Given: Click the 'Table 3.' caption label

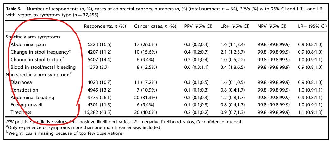Looking at the screenshot, I should [15, 9].
